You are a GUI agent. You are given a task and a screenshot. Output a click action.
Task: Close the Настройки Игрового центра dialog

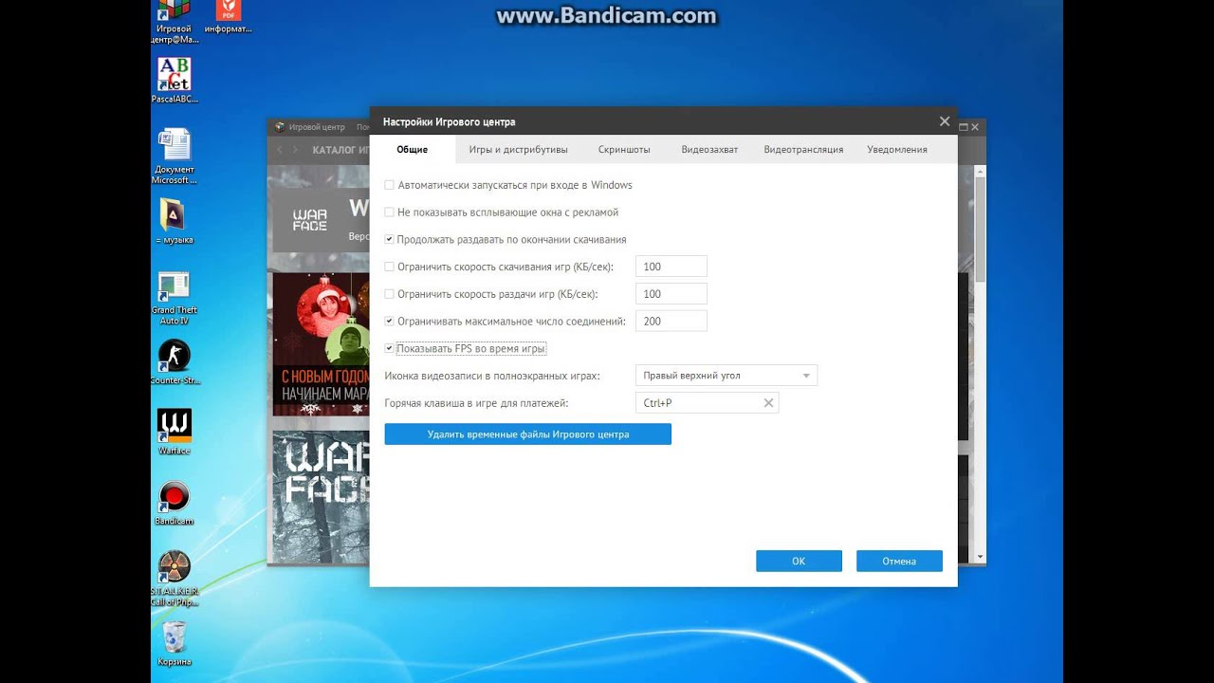click(944, 121)
